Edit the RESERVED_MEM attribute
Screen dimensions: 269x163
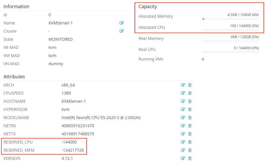pyautogui.click(x=183, y=150)
